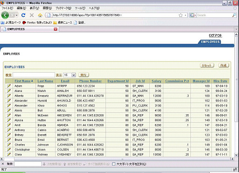Edit Charles Johnson row pencil icon
Viewport: 239px width, 173px height.
pyautogui.click(x=9, y=145)
